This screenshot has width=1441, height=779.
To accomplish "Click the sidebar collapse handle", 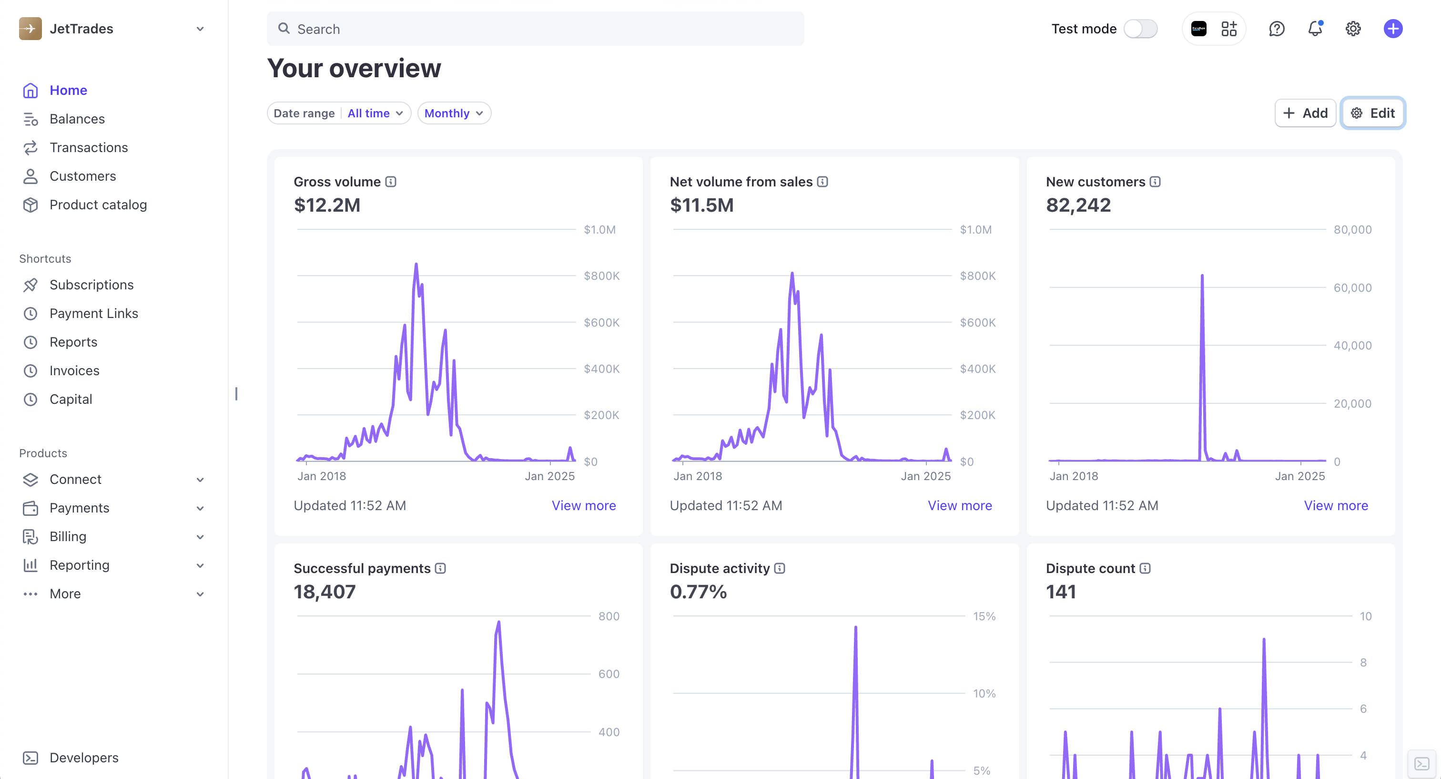I will (x=236, y=394).
